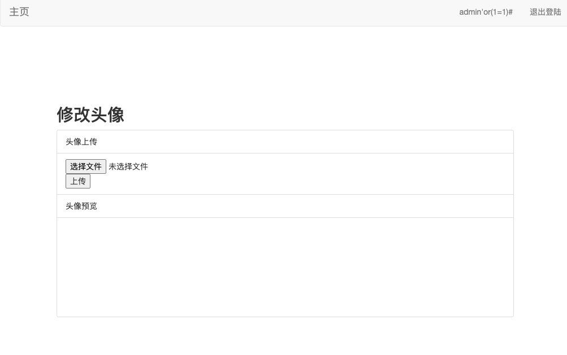Click the white margin left of 头像上传 panel

tap(28, 169)
